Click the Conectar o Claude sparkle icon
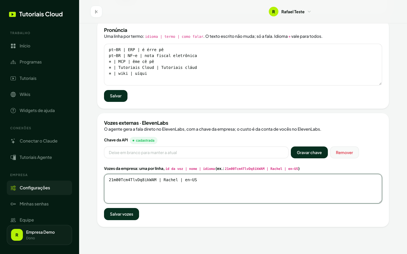The image size is (407, 254). click(x=13, y=141)
